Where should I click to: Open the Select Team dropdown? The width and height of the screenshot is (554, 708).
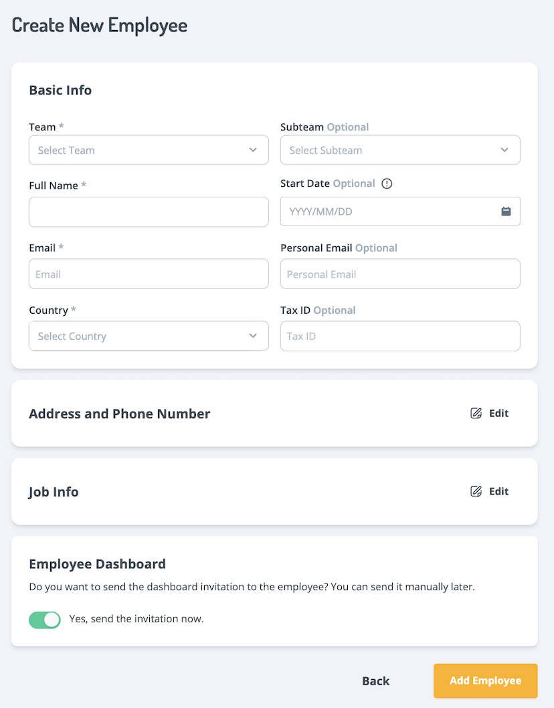[149, 150]
